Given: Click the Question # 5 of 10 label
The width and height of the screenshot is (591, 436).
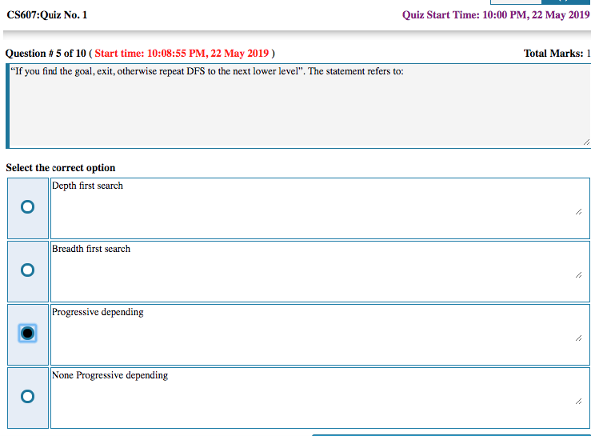Looking at the screenshot, I should pyautogui.click(x=45, y=54).
